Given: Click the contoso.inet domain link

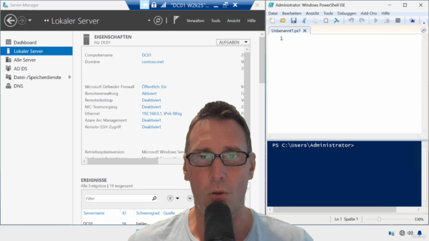Looking at the screenshot, I should 153,62.
